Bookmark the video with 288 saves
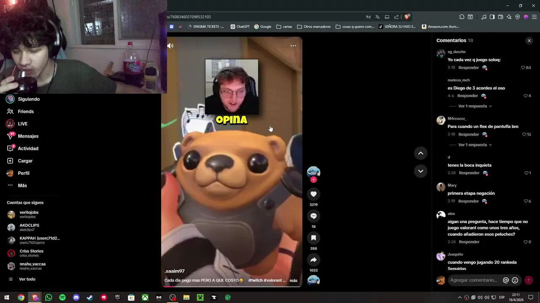Viewport: 540px width, 303px height. [313, 238]
